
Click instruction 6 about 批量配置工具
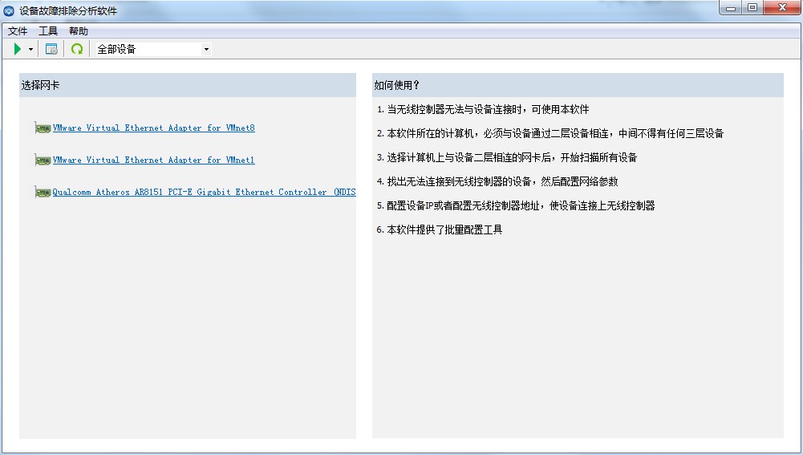click(440, 230)
